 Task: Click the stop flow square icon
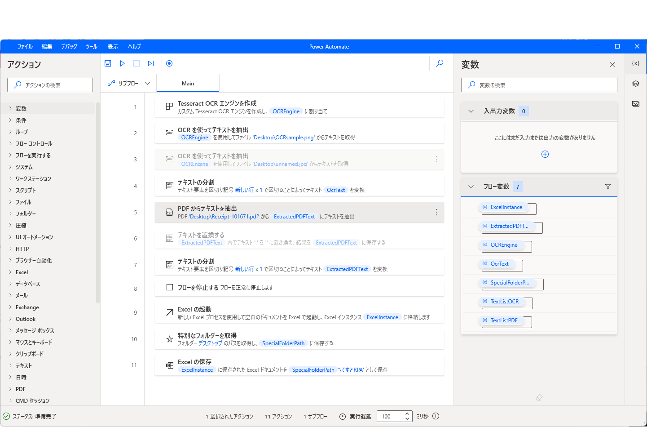pyautogui.click(x=136, y=63)
